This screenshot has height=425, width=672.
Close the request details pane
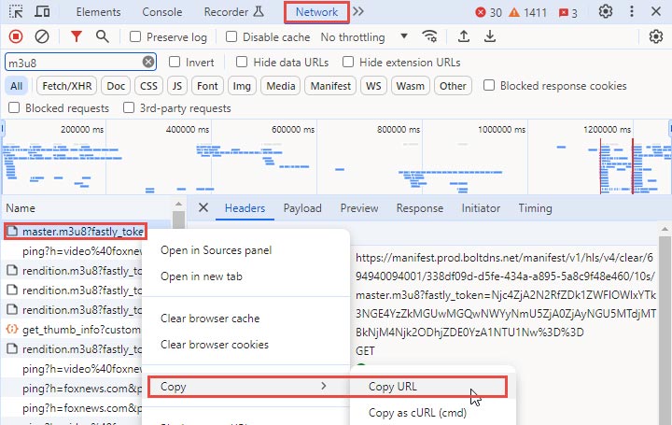point(203,208)
